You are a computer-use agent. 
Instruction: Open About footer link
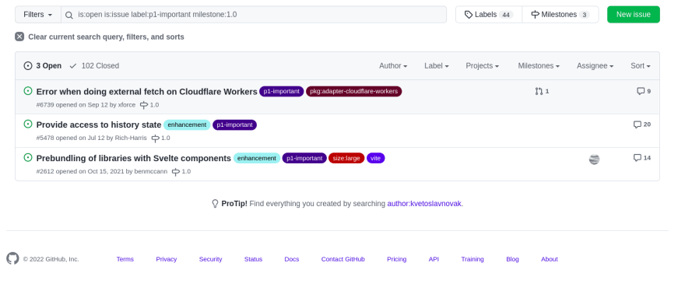550,259
